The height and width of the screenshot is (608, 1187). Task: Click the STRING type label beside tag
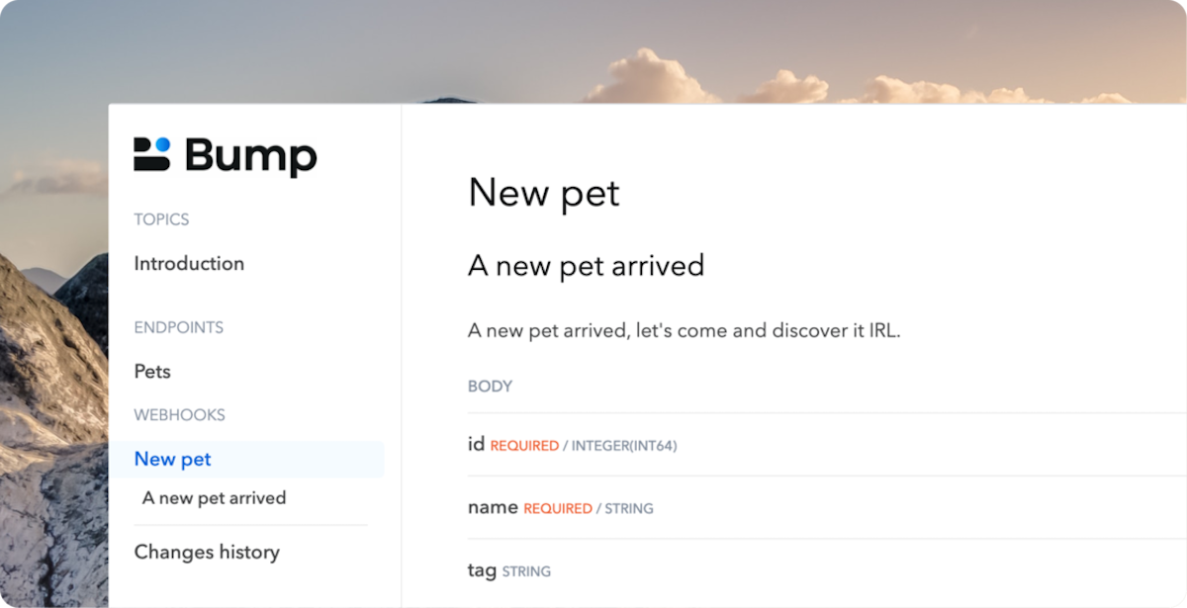click(x=525, y=571)
